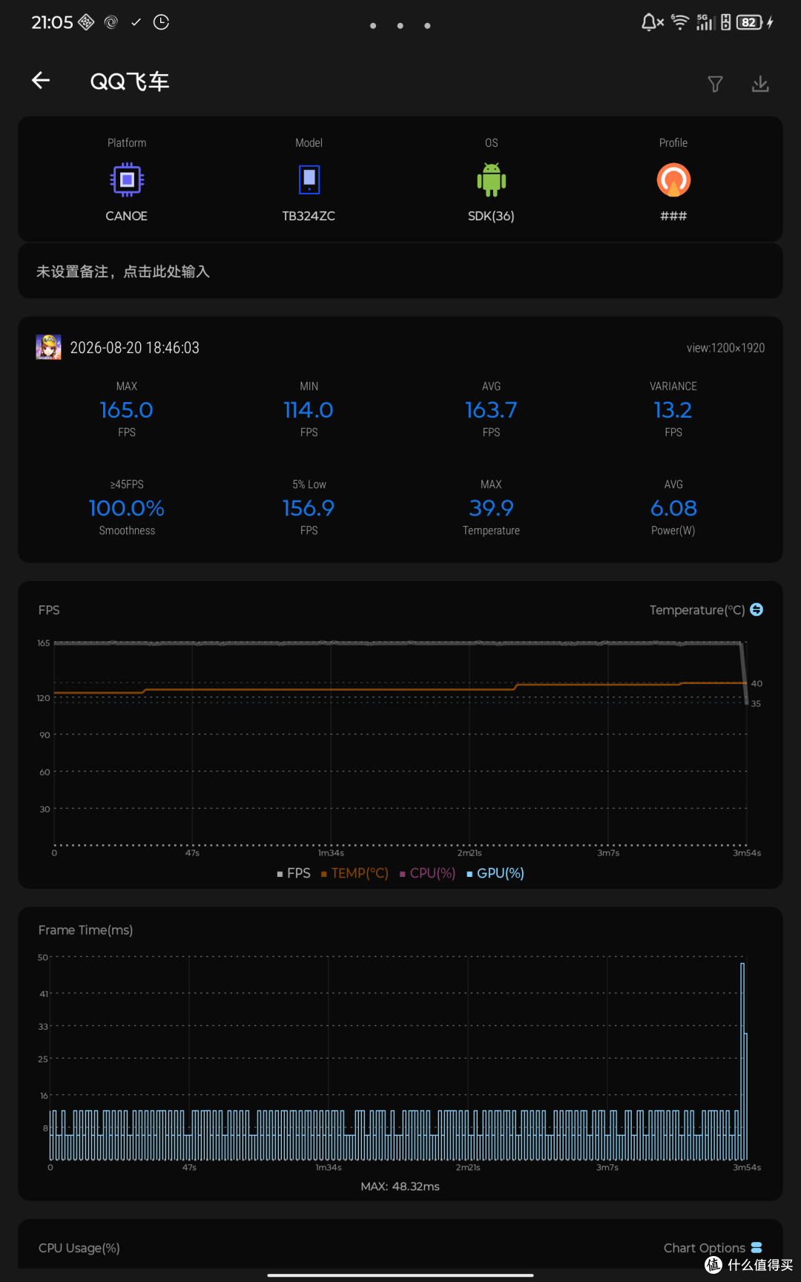Tap the view:1200×1920 text
The height and width of the screenshot is (1282, 801).
point(725,348)
